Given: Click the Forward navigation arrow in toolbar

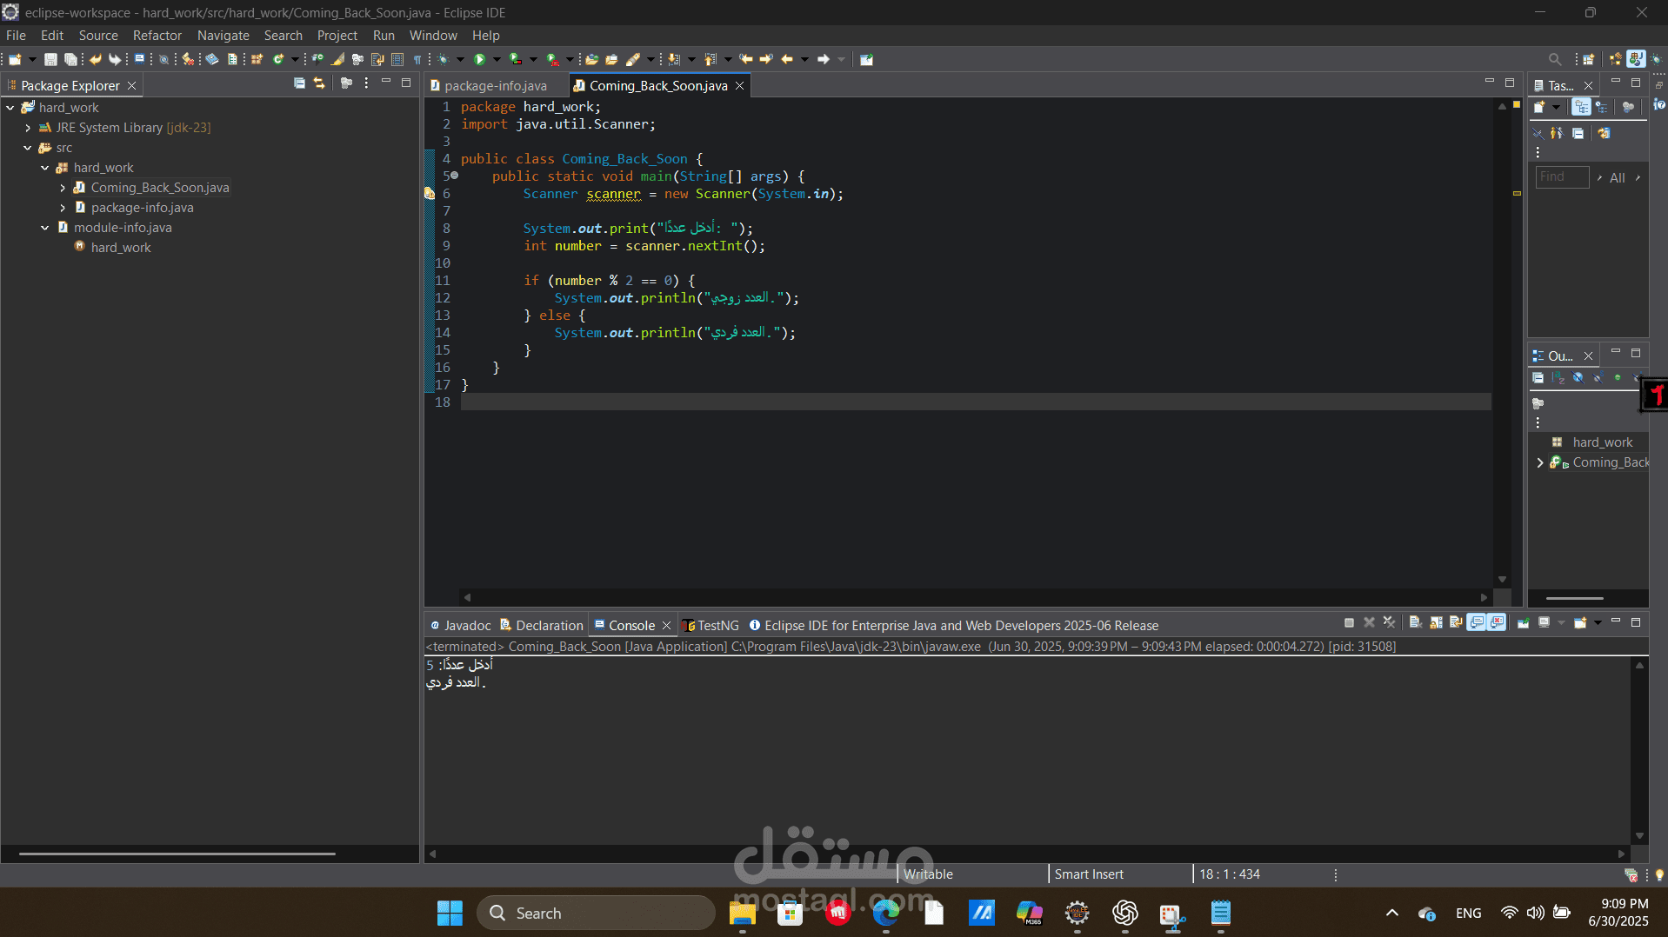Looking at the screenshot, I should click(823, 59).
